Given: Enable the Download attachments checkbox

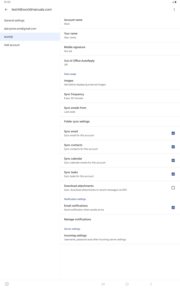Looking at the screenshot, I should (x=173, y=188).
